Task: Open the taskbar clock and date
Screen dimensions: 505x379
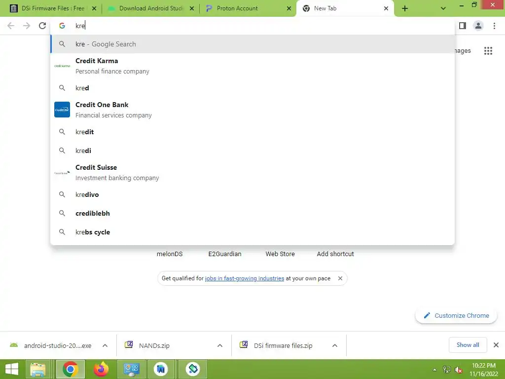Action: pos(484,369)
